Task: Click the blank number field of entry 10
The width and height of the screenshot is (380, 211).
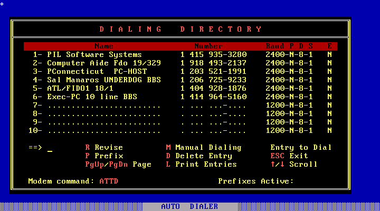Action: pyautogui.click(x=214, y=131)
